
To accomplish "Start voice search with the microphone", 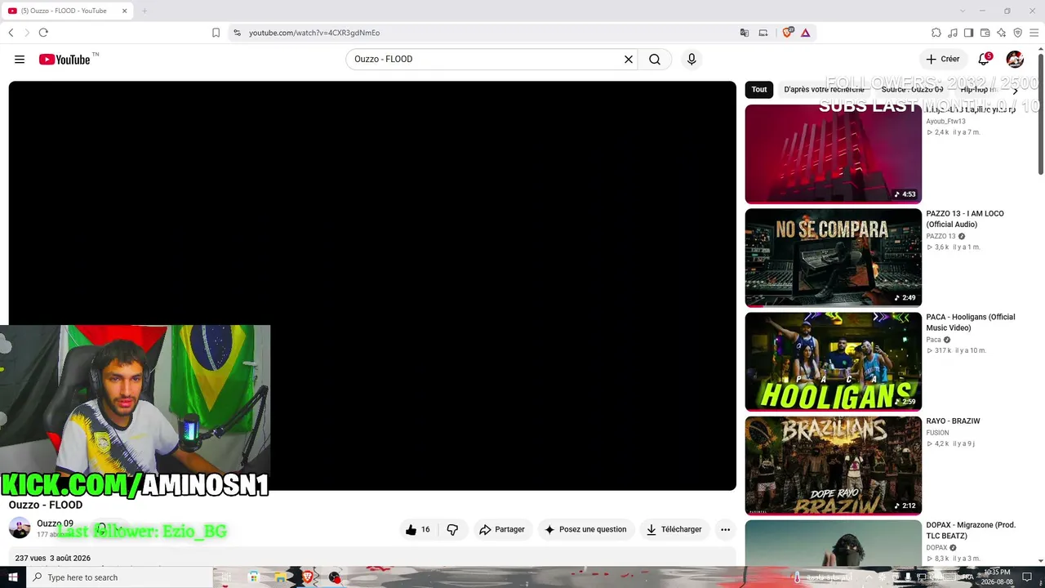I will (x=691, y=59).
